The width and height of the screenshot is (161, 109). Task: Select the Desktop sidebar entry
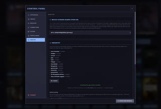tap(36, 40)
